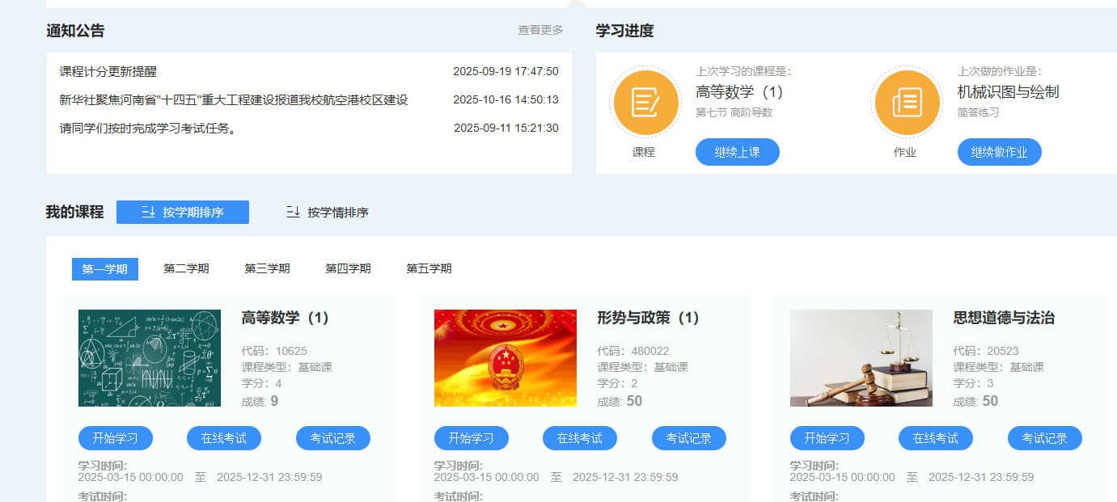Switch to the 第一学期 tab
1117x502 pixels.
click(105, 269)
